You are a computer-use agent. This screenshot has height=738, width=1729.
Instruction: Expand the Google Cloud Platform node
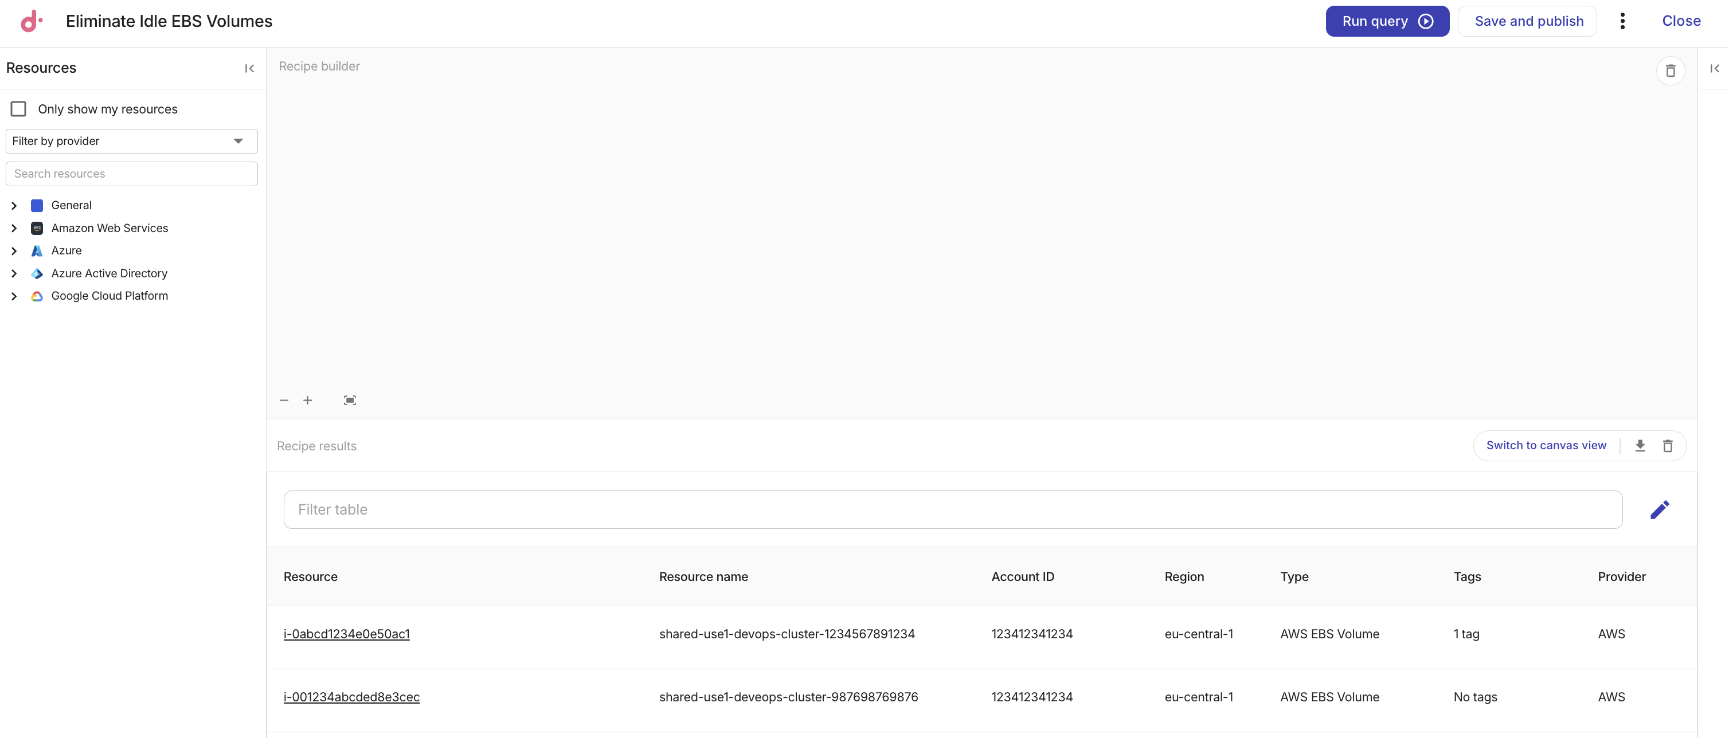click(x=14, y=296)
